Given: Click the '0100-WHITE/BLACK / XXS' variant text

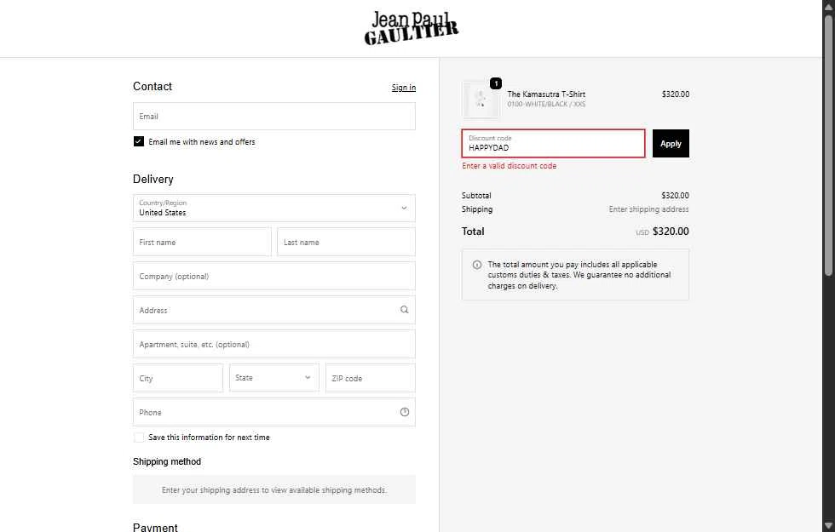Looking at the screenshot, I should point(546,104).
